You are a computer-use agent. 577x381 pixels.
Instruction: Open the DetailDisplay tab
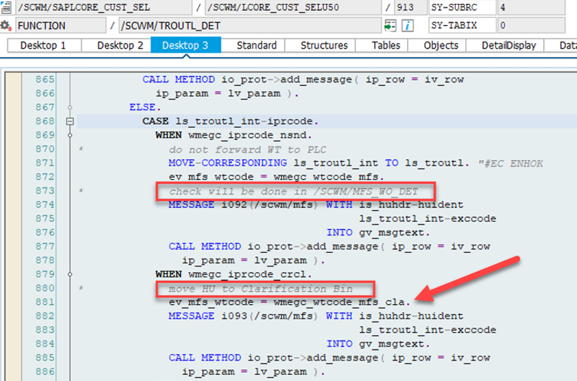[x=508, y=46]
